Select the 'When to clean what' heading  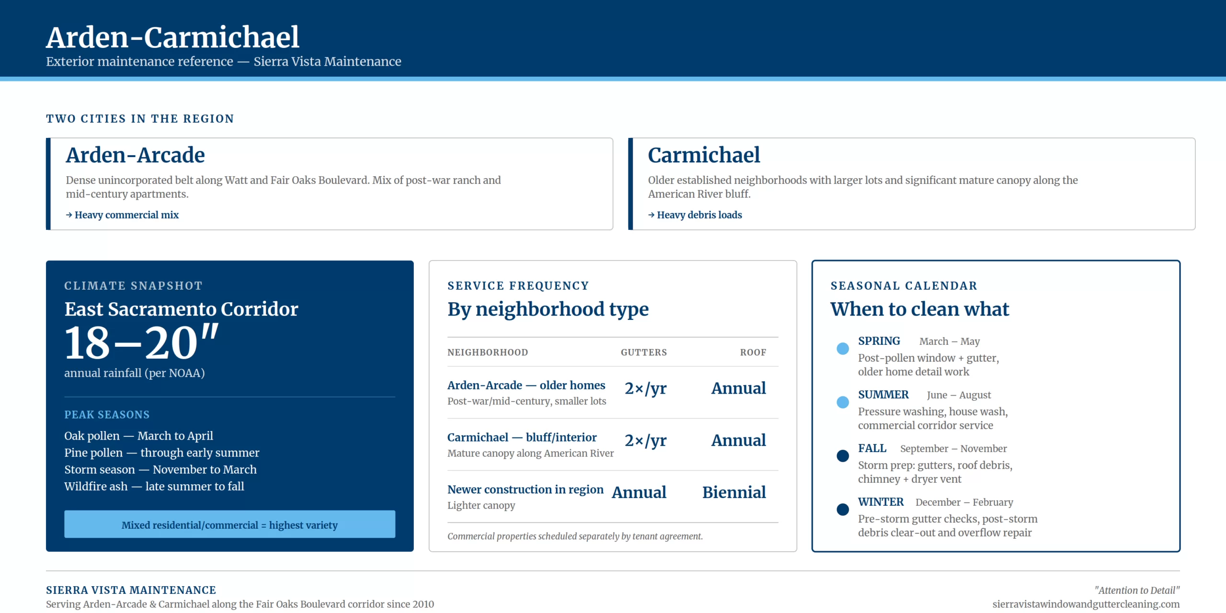coord(920,309)
